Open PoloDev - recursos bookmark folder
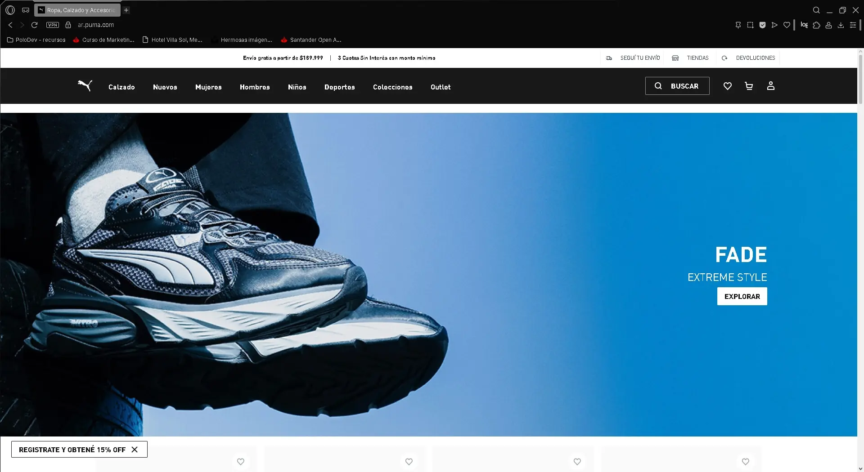The height and width of the screenshot is (472, 864). click(36, 40)
